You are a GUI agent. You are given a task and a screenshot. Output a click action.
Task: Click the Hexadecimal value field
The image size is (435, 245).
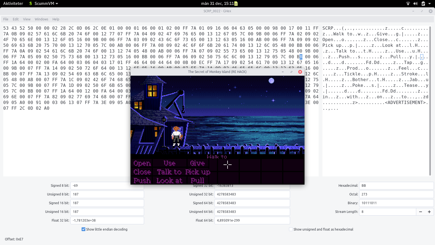(396, 186)
